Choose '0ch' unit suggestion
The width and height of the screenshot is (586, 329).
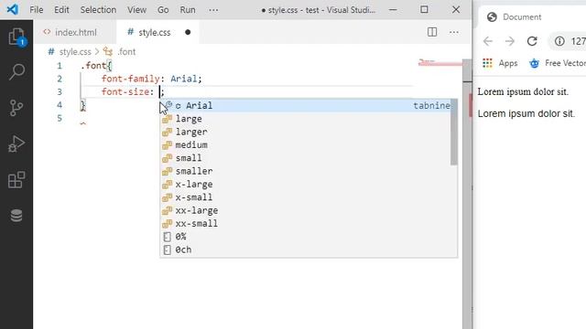click(306, 249)
